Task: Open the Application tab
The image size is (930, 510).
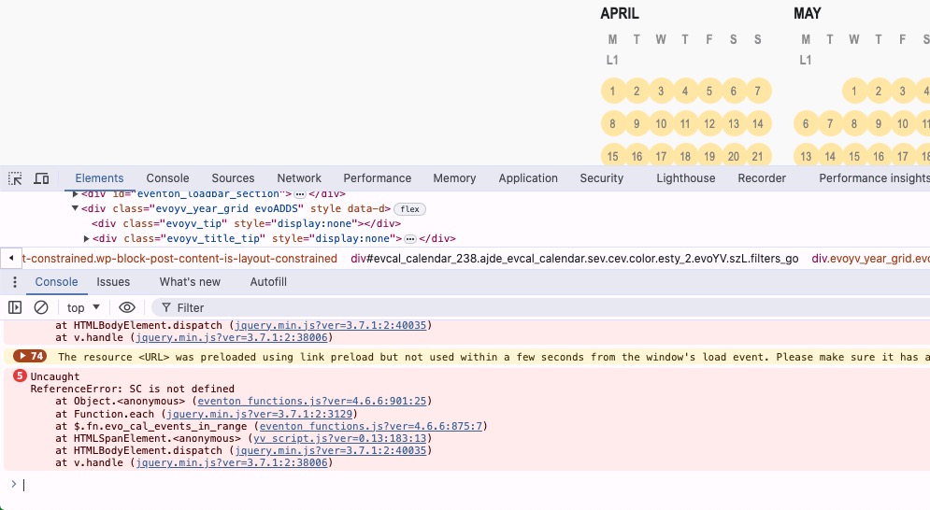Action: (528, 178)
